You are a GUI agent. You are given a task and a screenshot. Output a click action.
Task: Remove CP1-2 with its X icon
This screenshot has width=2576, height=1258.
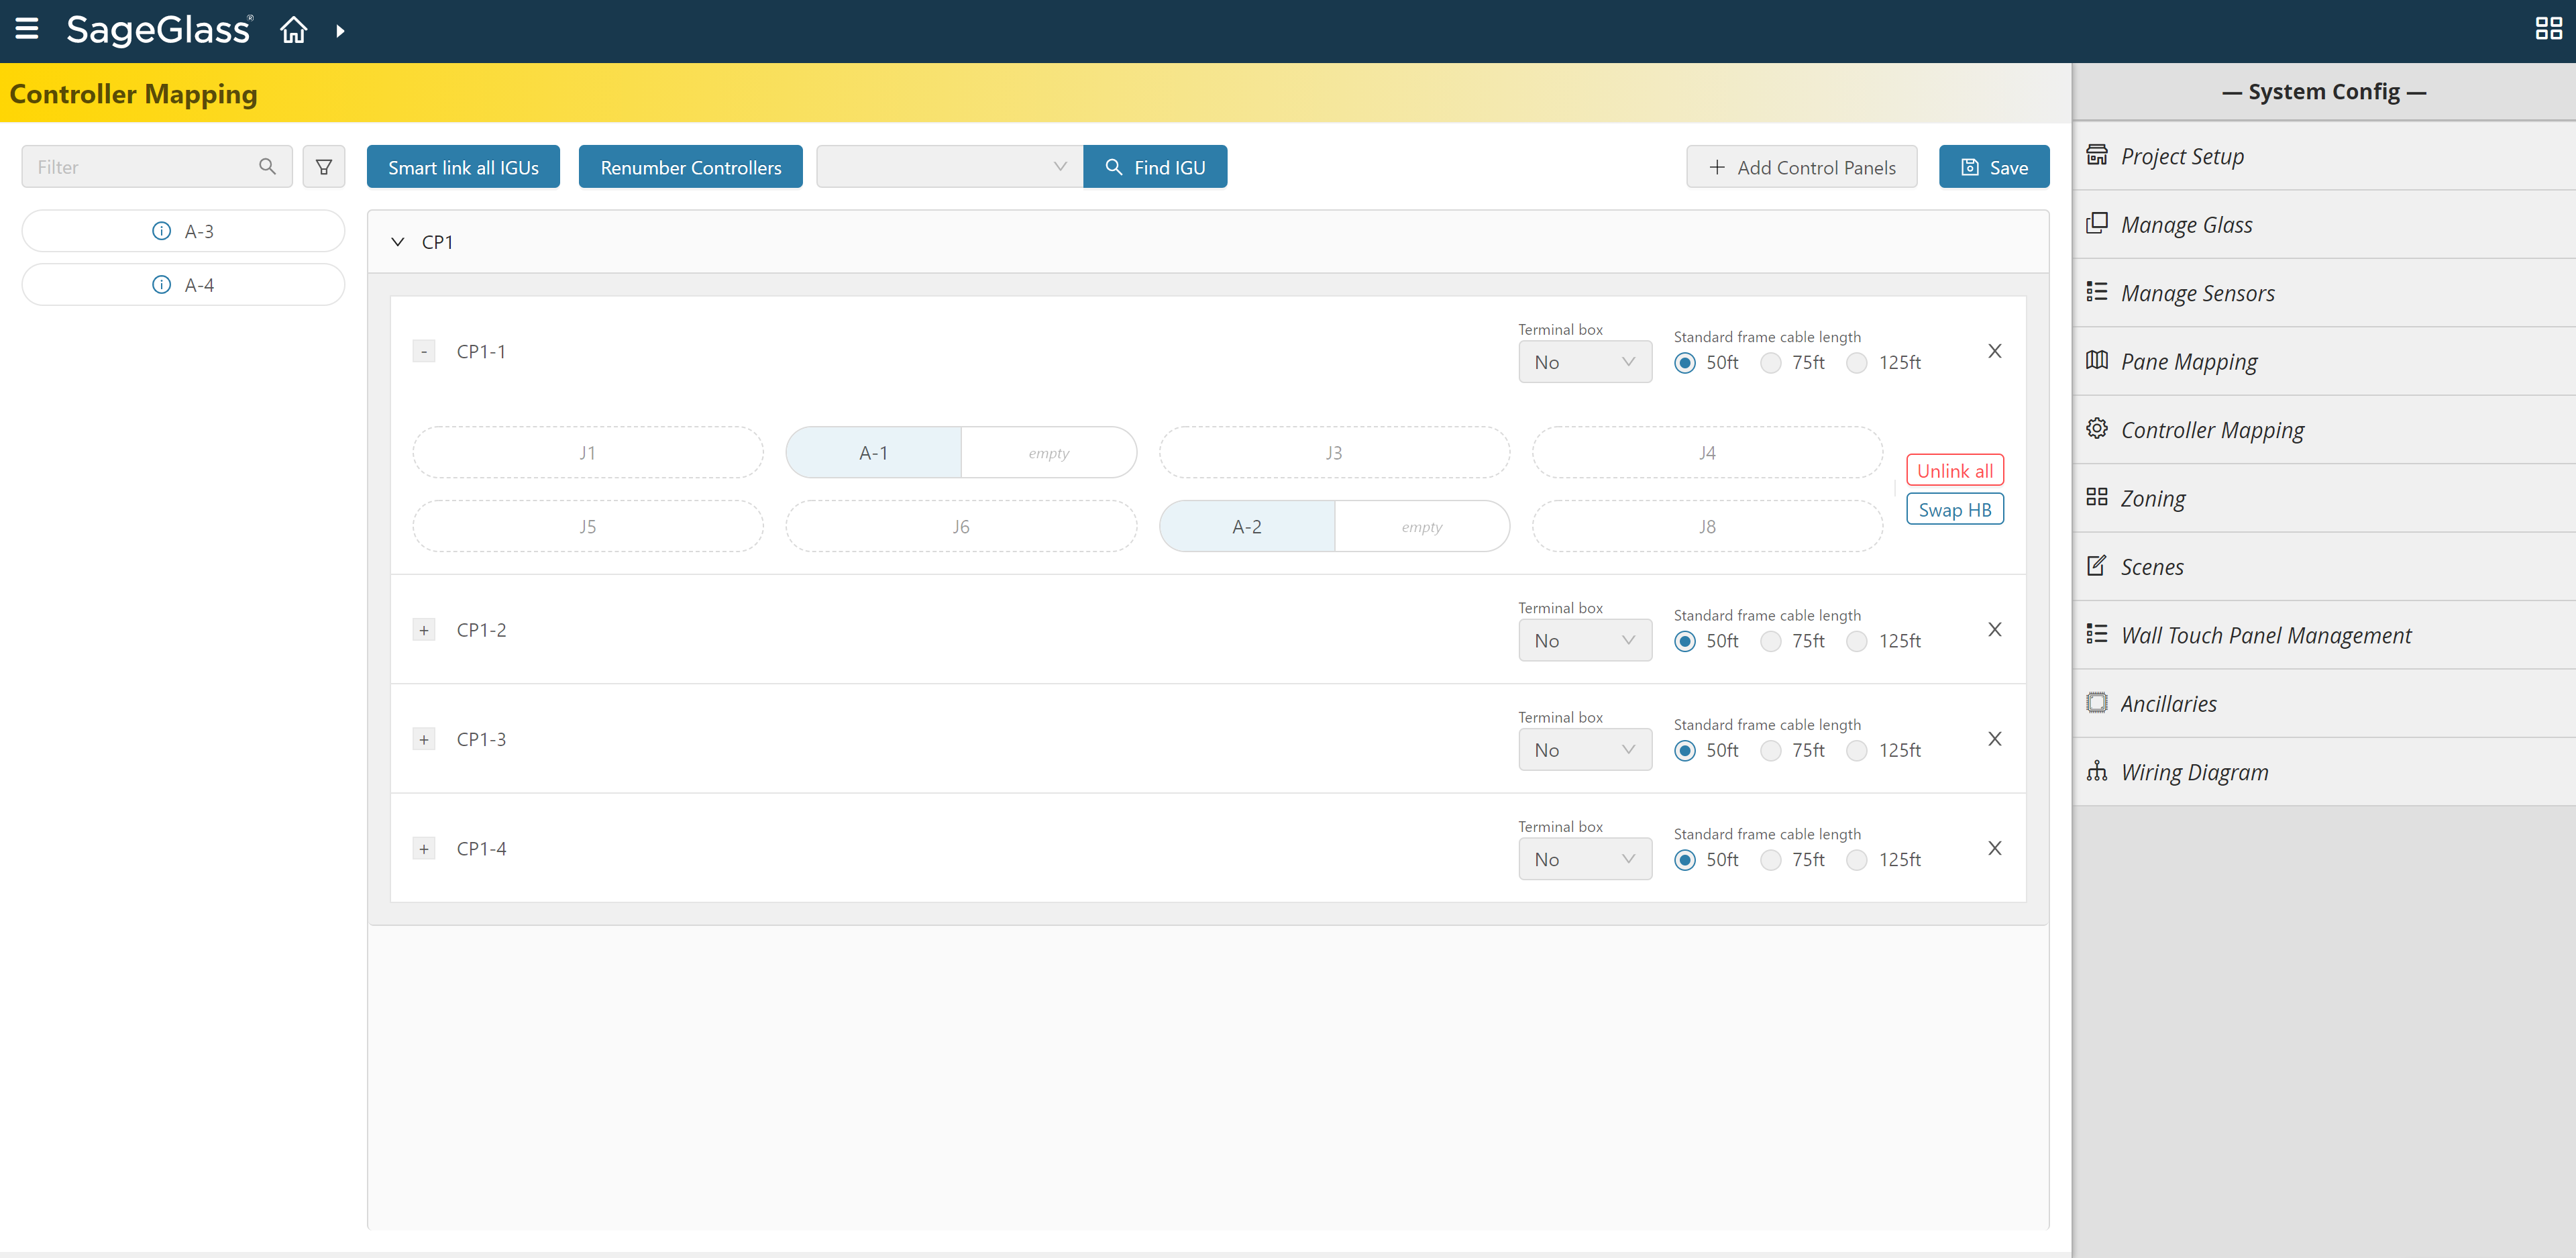coord(1995,629)
